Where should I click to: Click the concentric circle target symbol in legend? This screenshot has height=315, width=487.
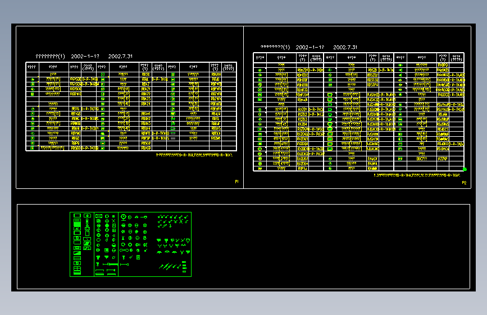pos(145,225)
